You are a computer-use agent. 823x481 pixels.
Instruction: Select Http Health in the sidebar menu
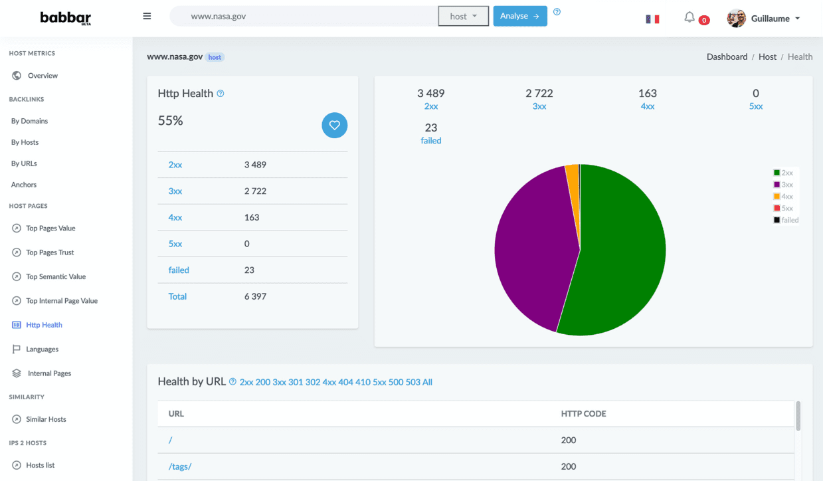[x=45, y=324]
